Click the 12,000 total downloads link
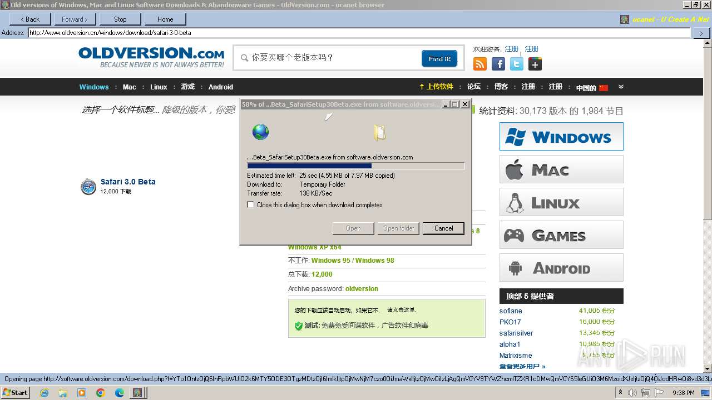 tap(322, 274)
